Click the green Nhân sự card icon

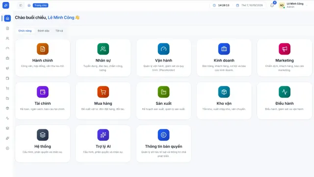point(103,49)
